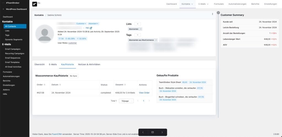This screenshot has width=282, height=137.
Task: Open Email Campaigns in sidebar
Action: [x=13, y=49]
